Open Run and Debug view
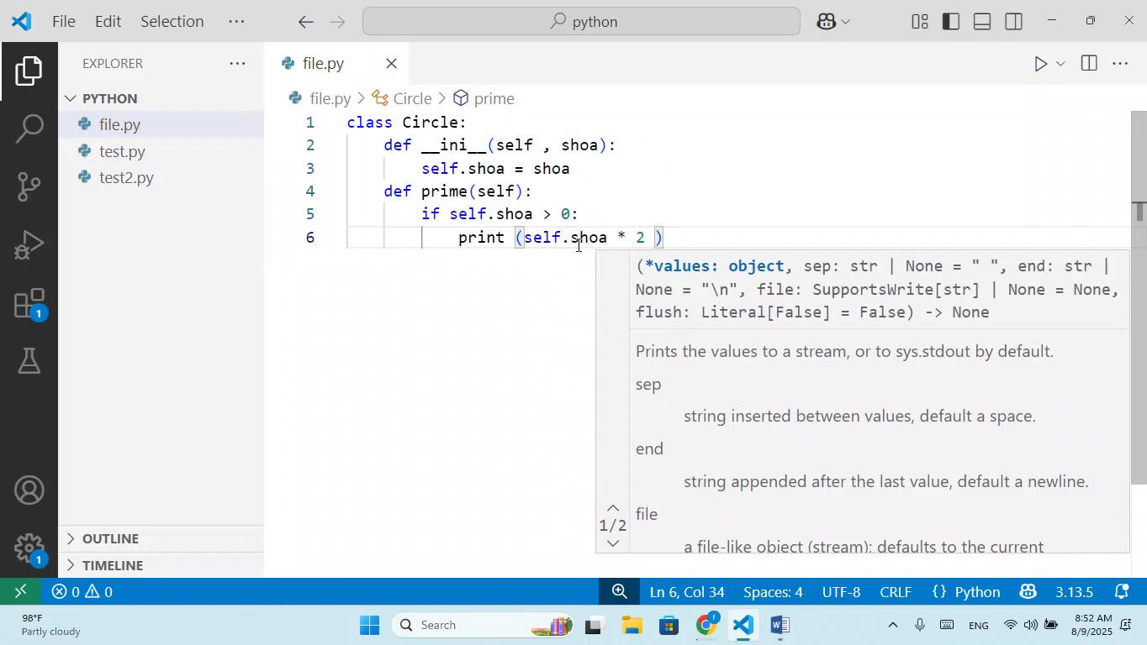The width and height of the screenshot is (1147, 645). [29, 244]
